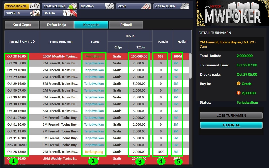The height and width of the screenshot is (168, 269).
Task: Open the Domino game
Action: pyautogui.click(x=96, y=6)
